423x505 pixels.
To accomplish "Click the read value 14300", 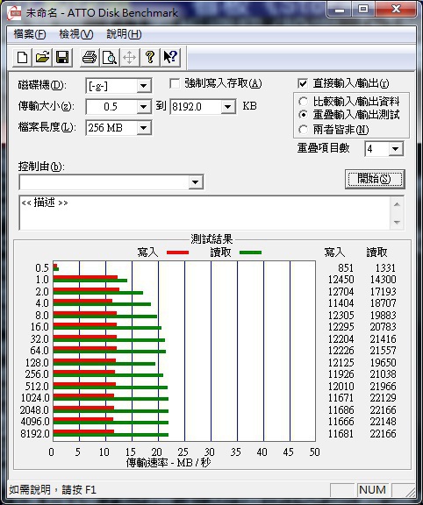I will [383, 280].
